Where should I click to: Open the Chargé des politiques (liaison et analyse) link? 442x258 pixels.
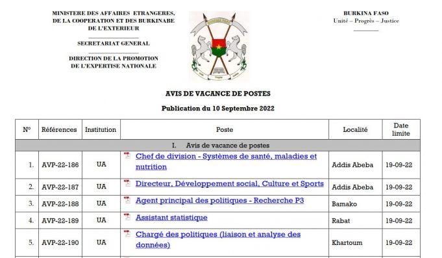pos(218,240)
